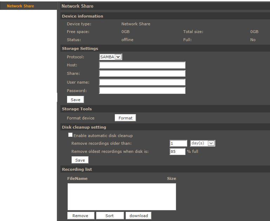
Task: Click the 'Disk cleanup setting' section heading
Action: click(84, 127)
